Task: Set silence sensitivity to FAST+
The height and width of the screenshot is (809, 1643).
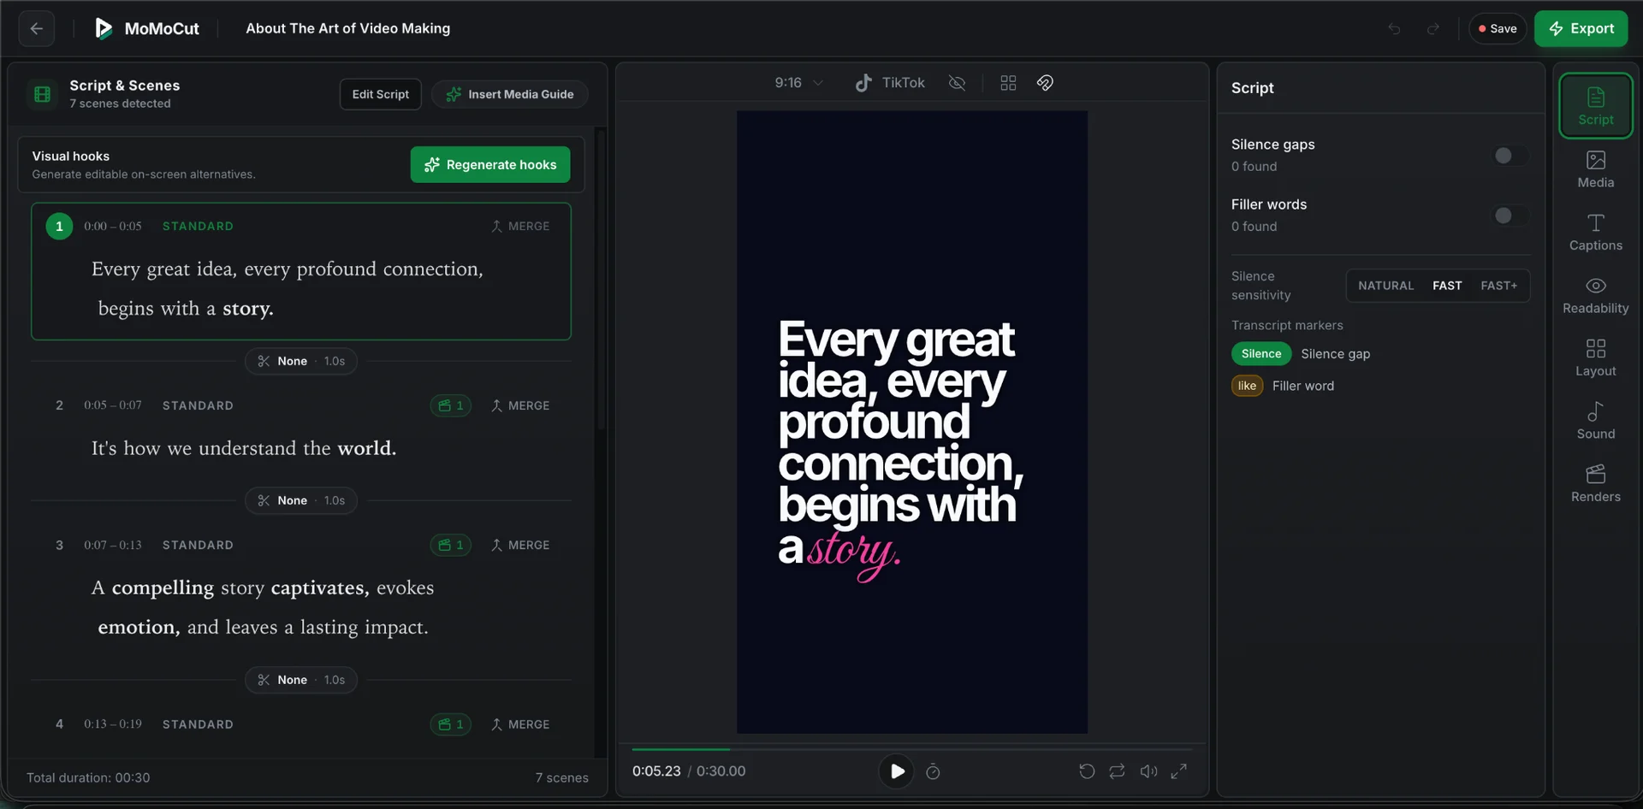Action: [x=1498, y=286]
